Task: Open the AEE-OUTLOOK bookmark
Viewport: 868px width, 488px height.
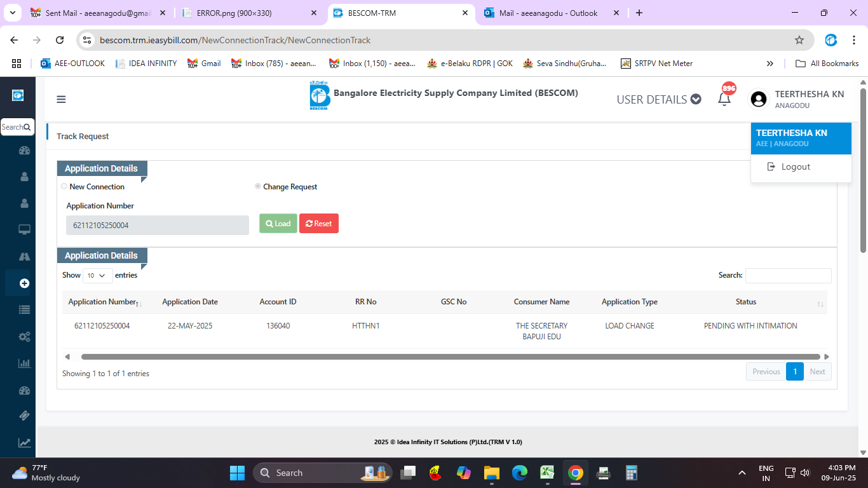Action: (x=72, y=64)
